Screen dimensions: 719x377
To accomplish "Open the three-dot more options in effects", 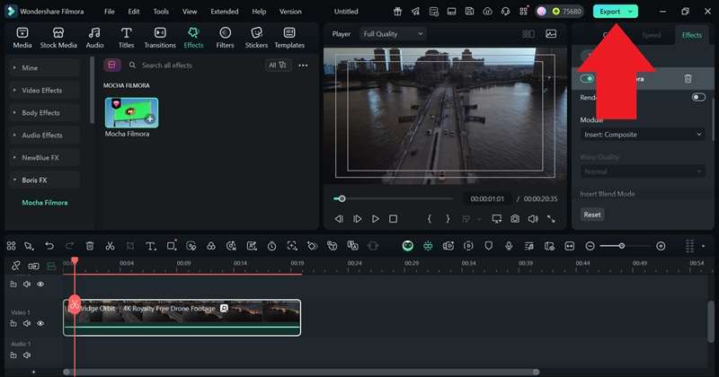I will [303, 66].
